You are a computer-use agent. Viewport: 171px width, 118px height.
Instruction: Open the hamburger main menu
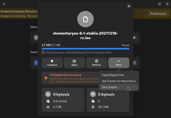point(160,4)
